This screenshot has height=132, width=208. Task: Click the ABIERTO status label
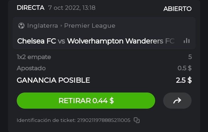pyautogui.click(x=177, y=9)
